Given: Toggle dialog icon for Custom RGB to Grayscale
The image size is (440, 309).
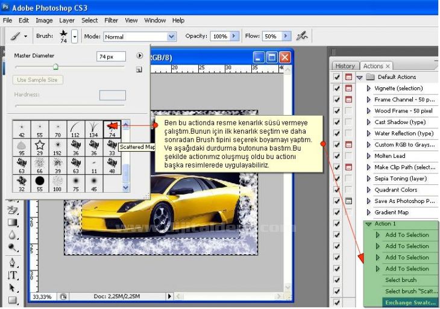Looking at the screenshot, I should point(348,145).
